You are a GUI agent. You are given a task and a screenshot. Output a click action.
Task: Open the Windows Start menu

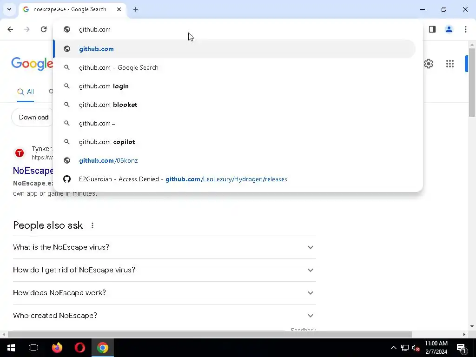pos(11,348)
